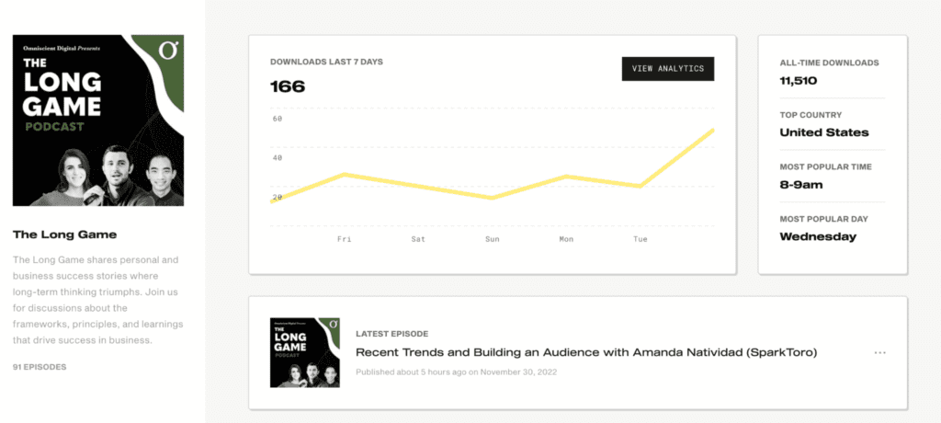Open the latest episode three-dot menu
Viewport: 941px width, 423px height.
879,353
